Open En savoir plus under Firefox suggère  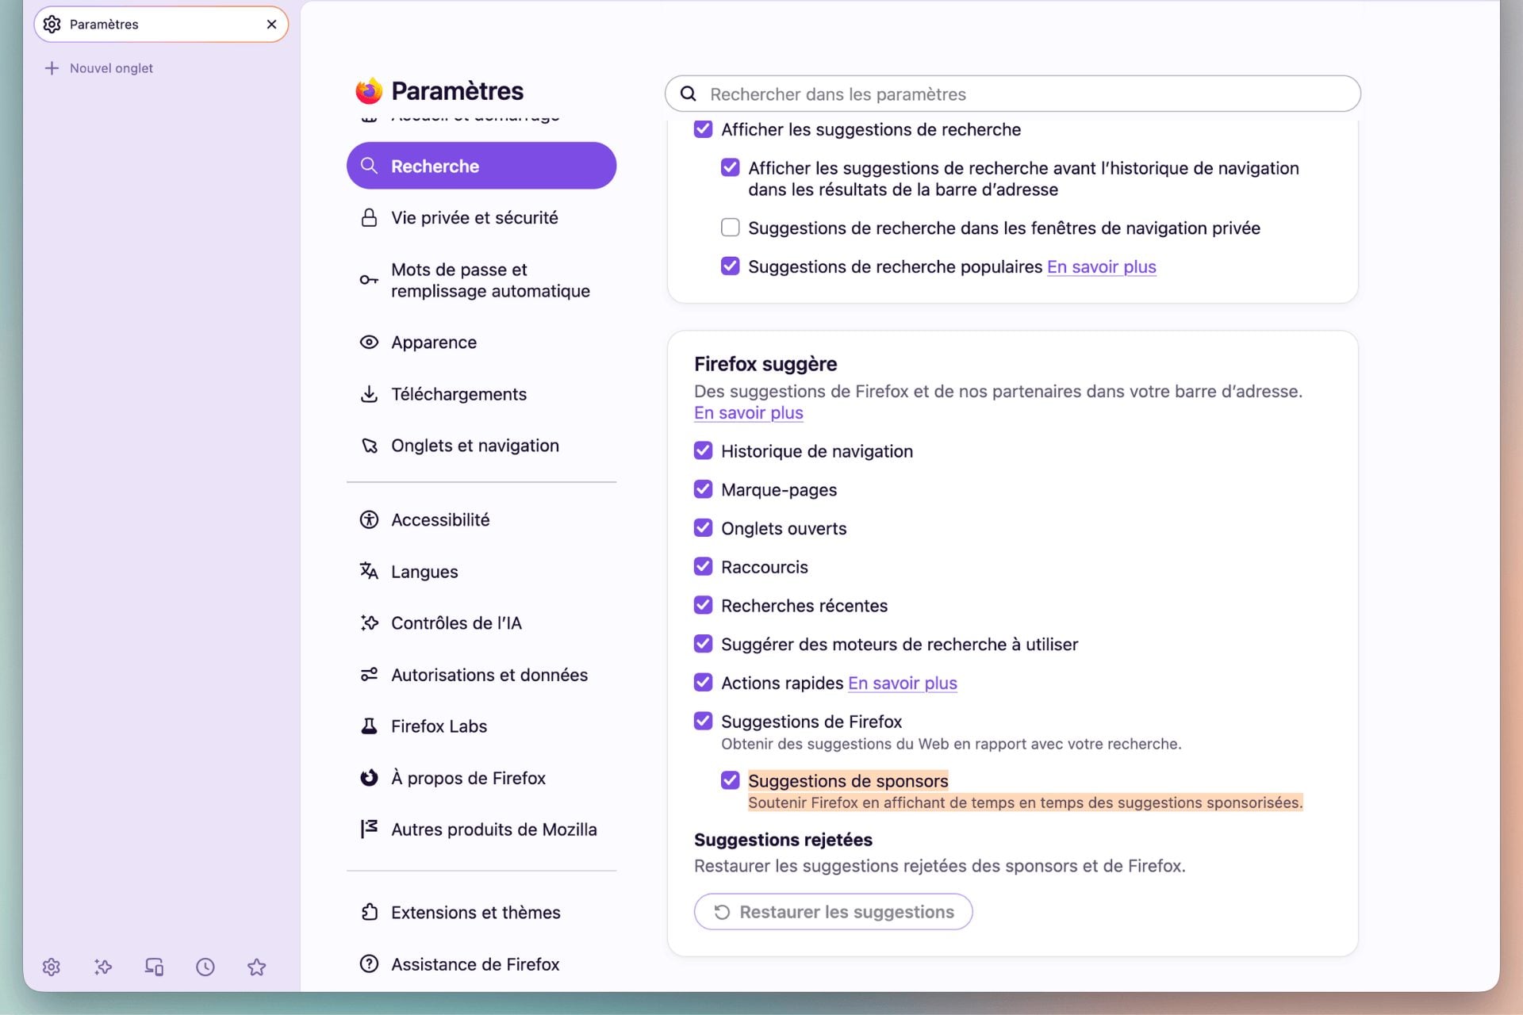coord(748,412)
